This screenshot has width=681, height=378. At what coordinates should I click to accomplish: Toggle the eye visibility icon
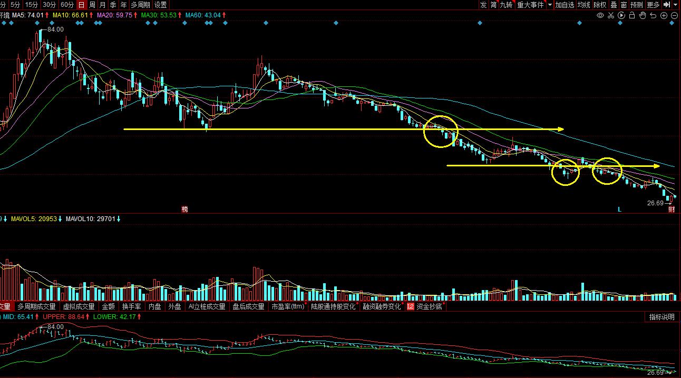point(600,16)
